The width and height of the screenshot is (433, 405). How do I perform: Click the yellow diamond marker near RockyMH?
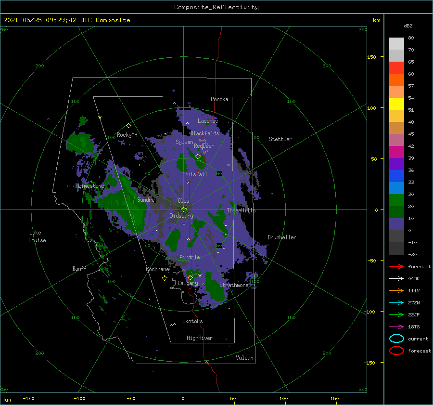pos(128,126)
